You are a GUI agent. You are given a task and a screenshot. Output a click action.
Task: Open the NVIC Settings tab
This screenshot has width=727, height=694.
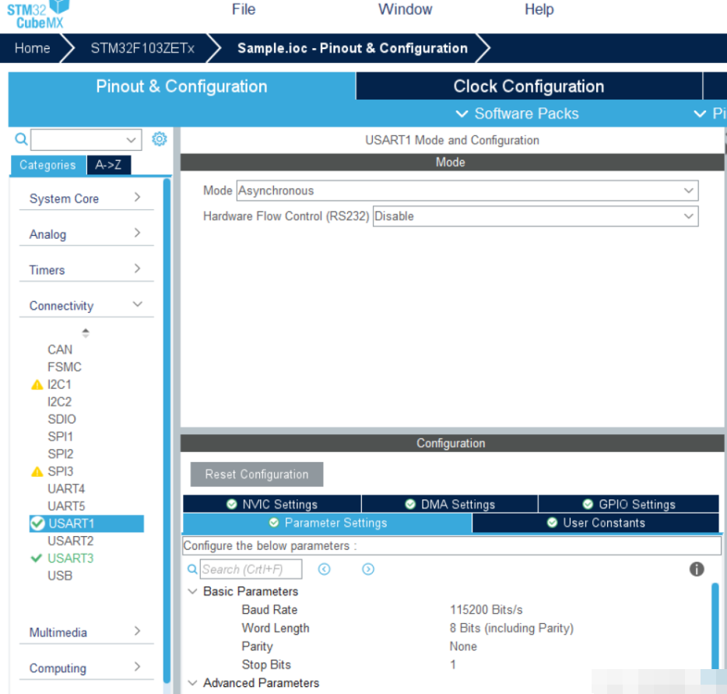click(272, 504)
